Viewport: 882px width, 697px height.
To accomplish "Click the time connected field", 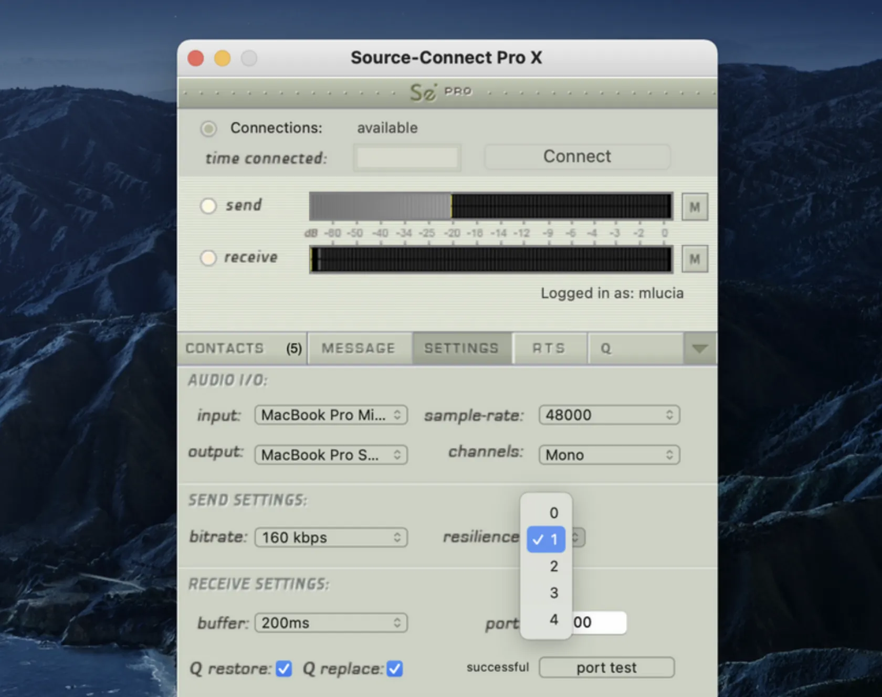I will [407, 157].
